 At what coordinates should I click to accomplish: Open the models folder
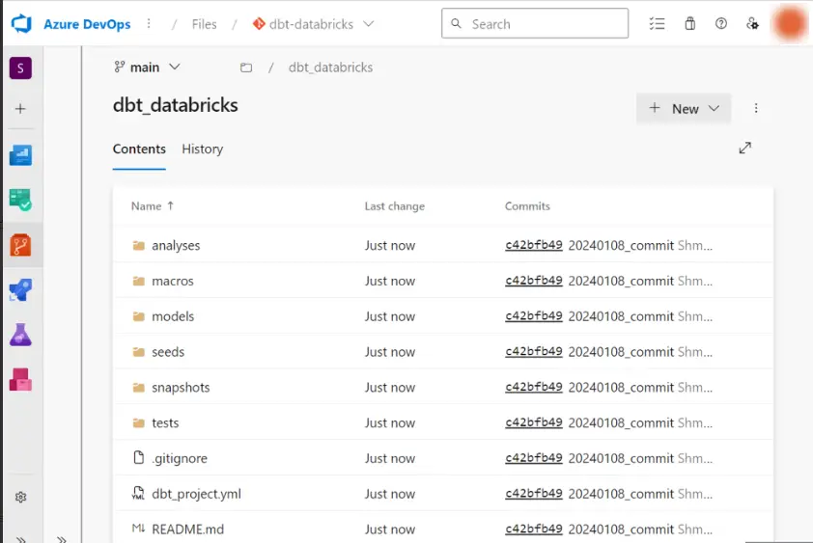[173, 316]
